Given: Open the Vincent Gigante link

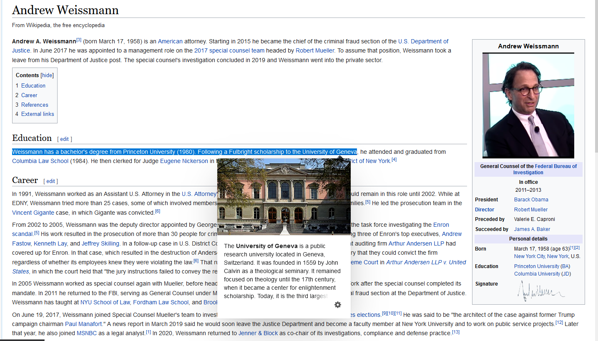Looking at the screenshot, I should point(33,212).
